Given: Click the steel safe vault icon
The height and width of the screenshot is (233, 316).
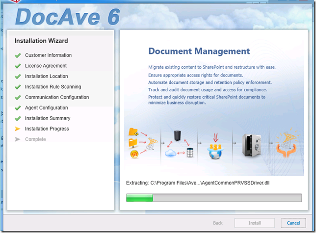Looking at the screenshot, I should (252, 145).
